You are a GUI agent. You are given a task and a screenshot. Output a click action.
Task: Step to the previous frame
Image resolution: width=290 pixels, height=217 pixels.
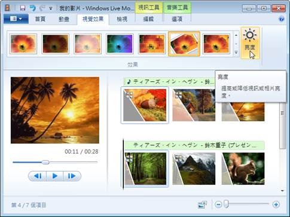pos(38,176)
